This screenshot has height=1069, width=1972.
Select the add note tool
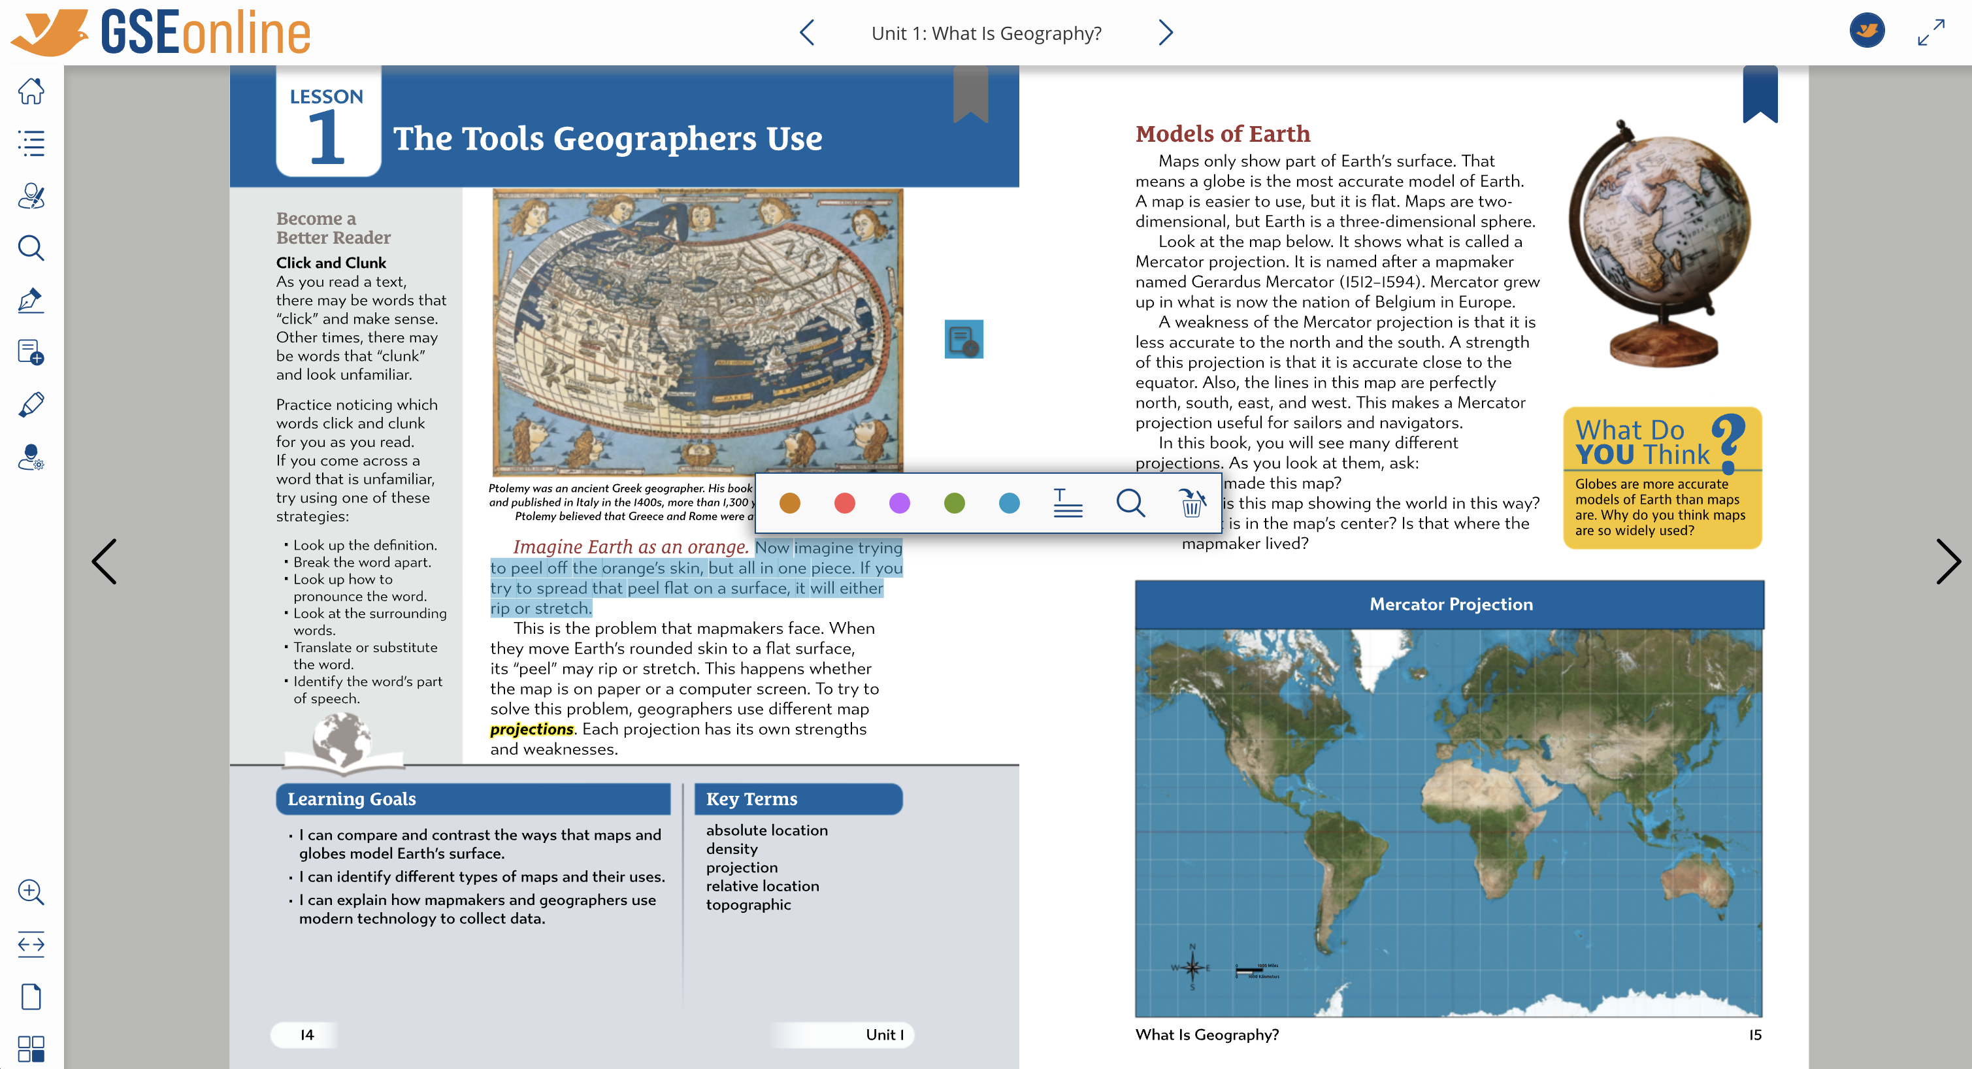[x=31, y=352]
